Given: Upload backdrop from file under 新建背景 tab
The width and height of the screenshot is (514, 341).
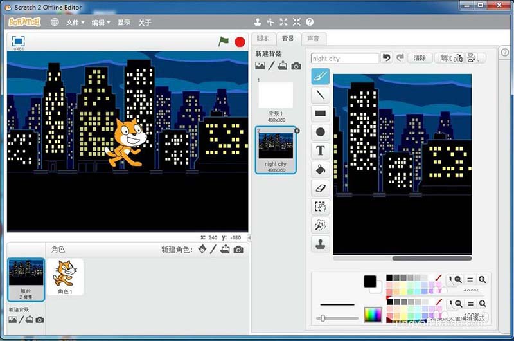Looking at the screenshot, I should (x=282, y=66).
